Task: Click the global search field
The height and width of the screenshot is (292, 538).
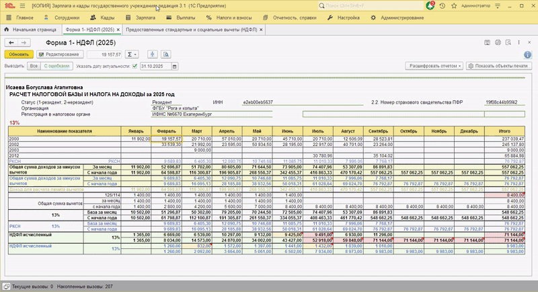Action: (371, 6)
